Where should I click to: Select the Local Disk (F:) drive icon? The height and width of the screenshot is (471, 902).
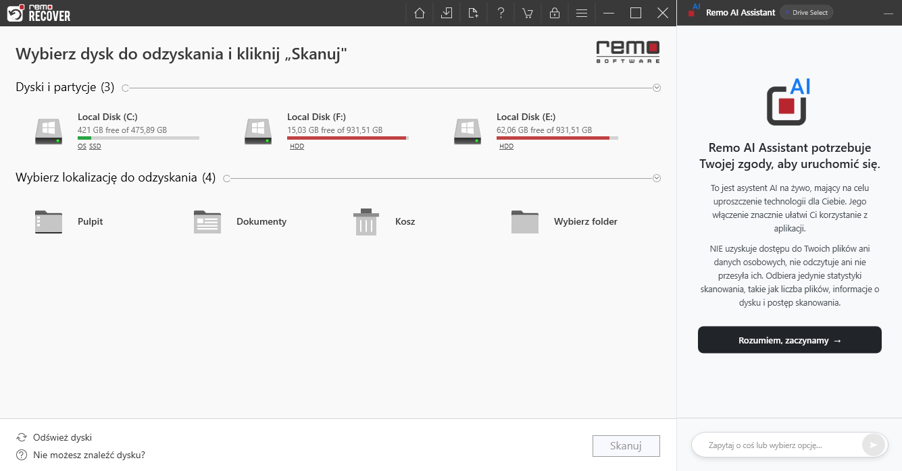pyautogui.click(x=258, y=131)
